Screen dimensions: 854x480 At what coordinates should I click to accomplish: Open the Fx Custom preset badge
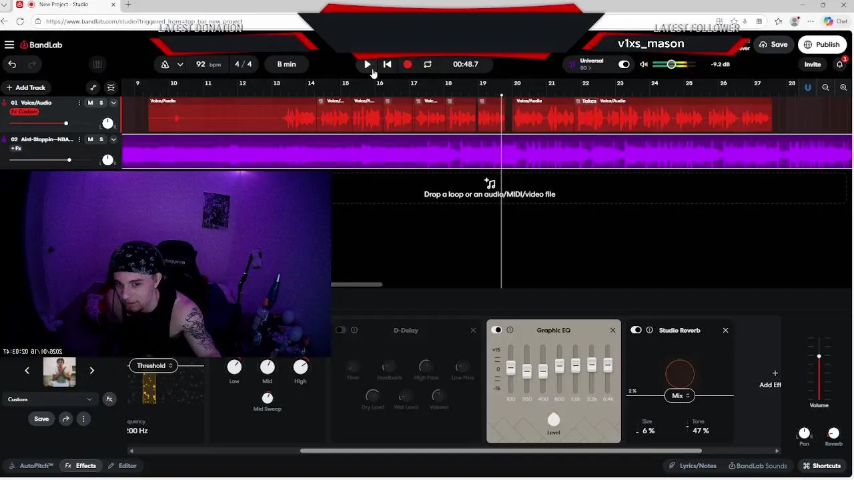pos(24,111)
